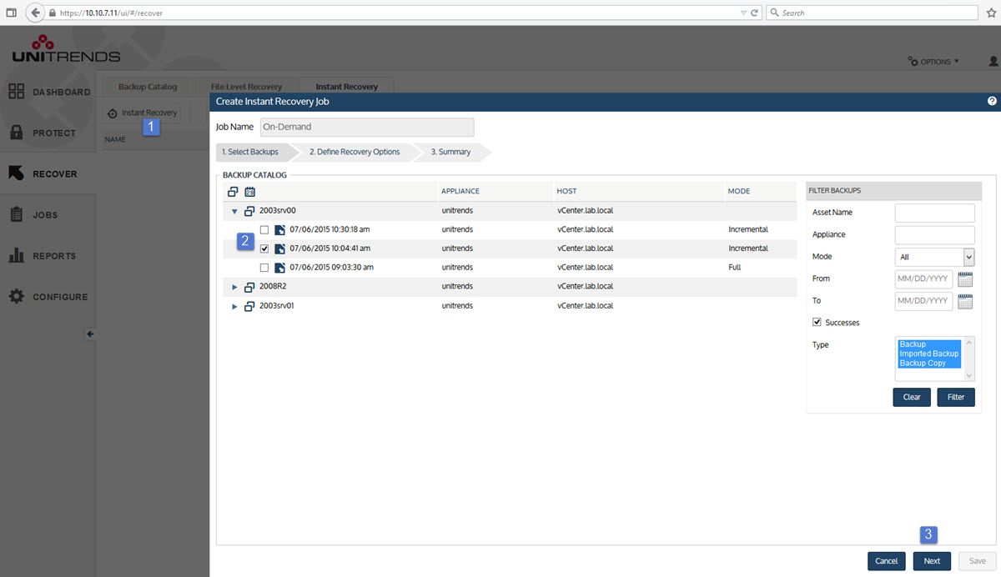Click the user profile icon
The image size is (1001, 577).
(993, 61)
